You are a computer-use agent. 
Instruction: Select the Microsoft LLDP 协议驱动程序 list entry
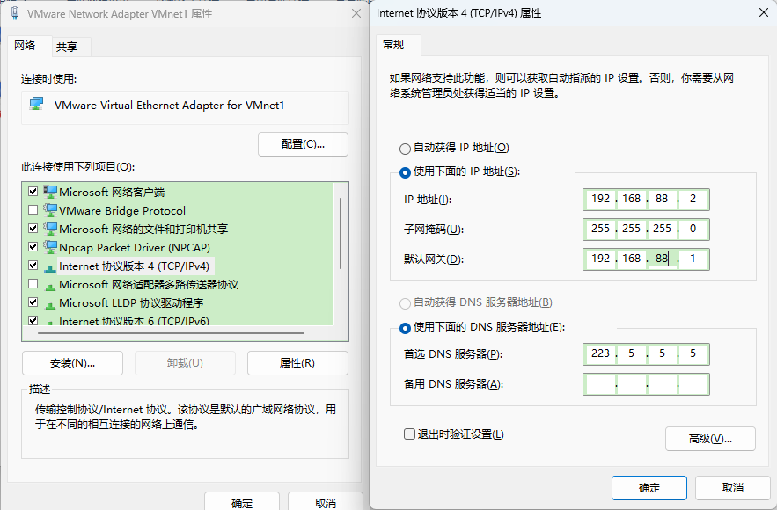[131, 303]
